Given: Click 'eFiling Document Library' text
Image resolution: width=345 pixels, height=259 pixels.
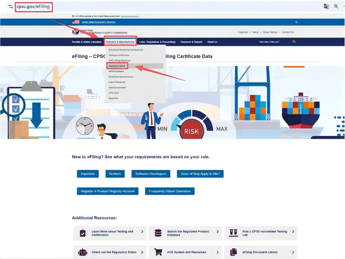Looking at the screenshot, I should 260,252.
